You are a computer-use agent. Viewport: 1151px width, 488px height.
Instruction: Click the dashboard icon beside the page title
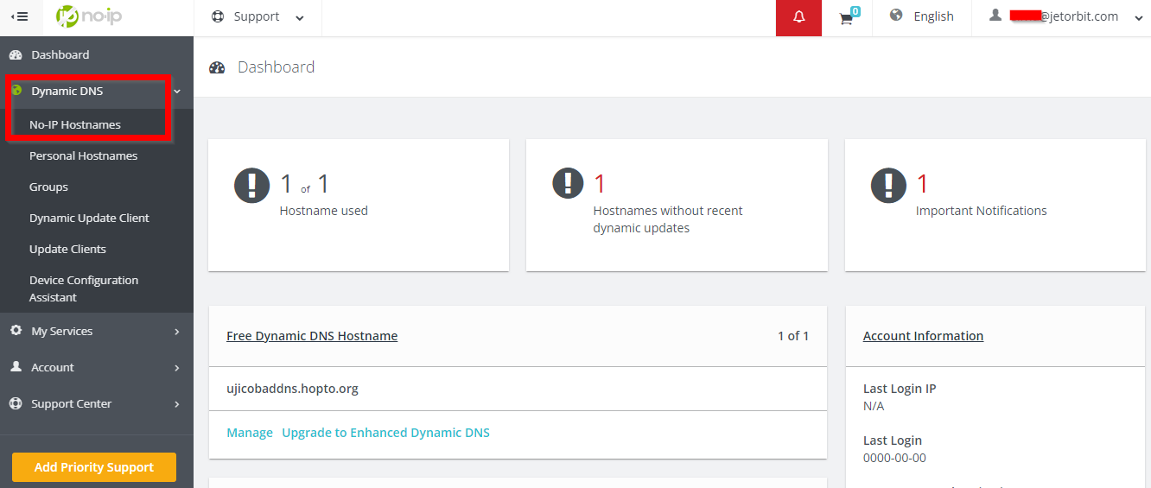click(x=217, y=67)
